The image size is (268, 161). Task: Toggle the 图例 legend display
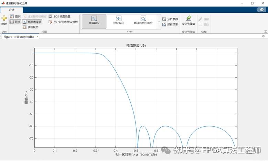pos(15,16)
